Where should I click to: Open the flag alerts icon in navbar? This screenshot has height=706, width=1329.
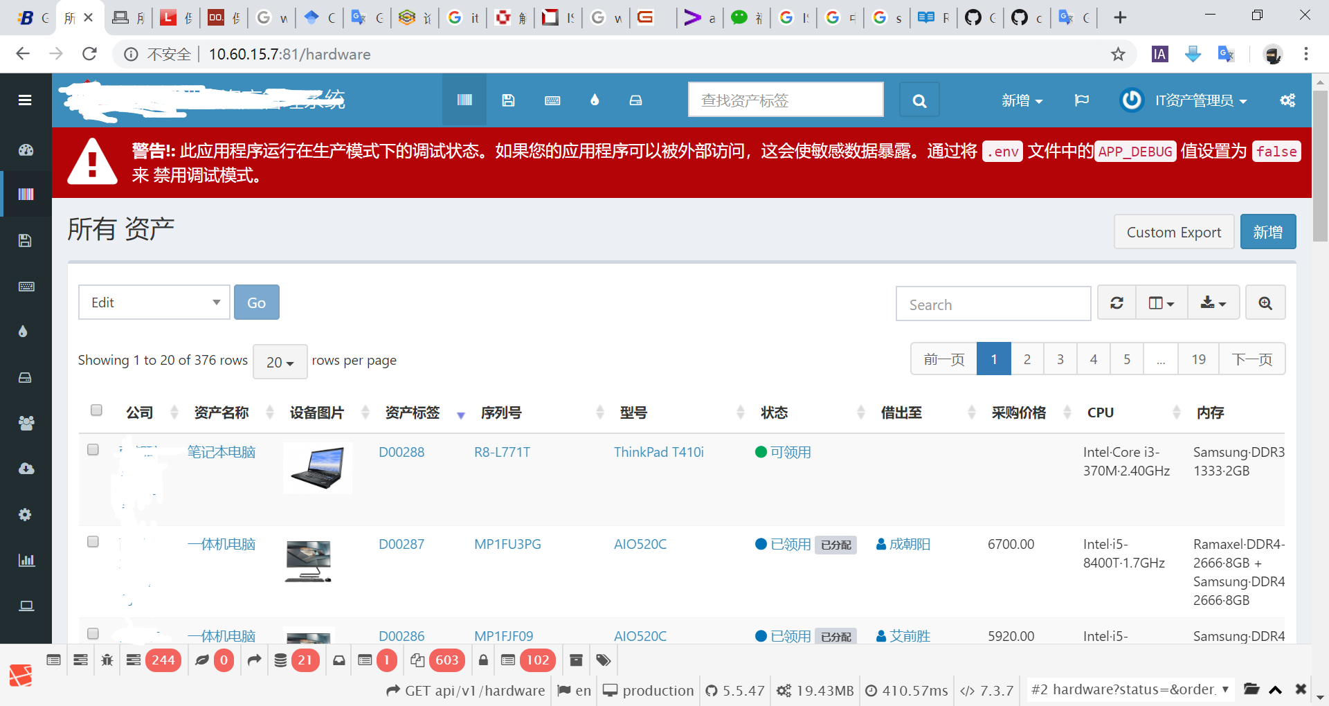[x=1081, y=100]
